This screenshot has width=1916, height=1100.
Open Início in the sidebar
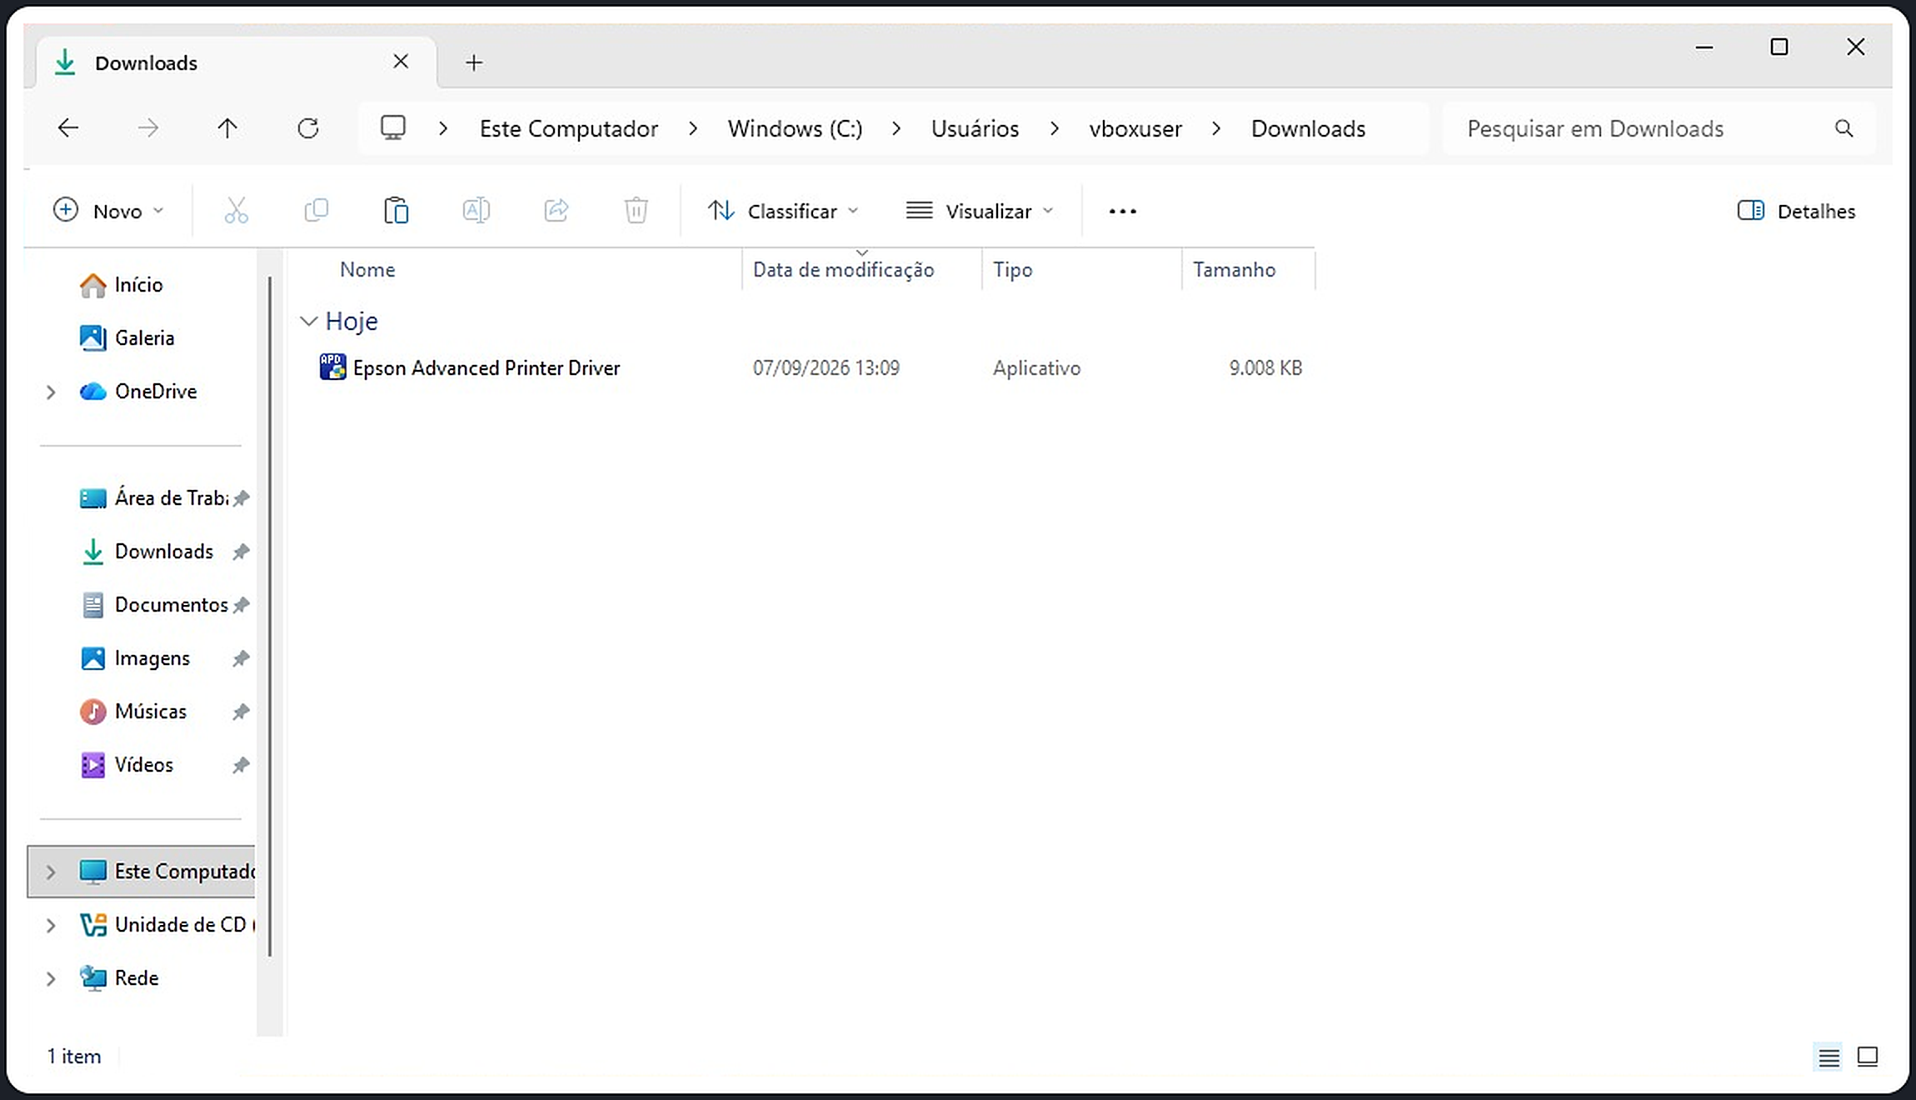[x=122, y=285]
